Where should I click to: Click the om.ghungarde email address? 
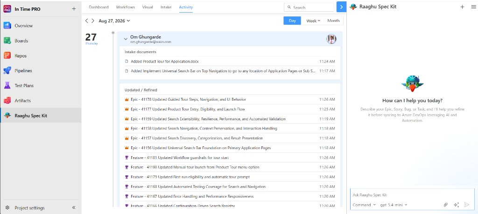(151, 42)
